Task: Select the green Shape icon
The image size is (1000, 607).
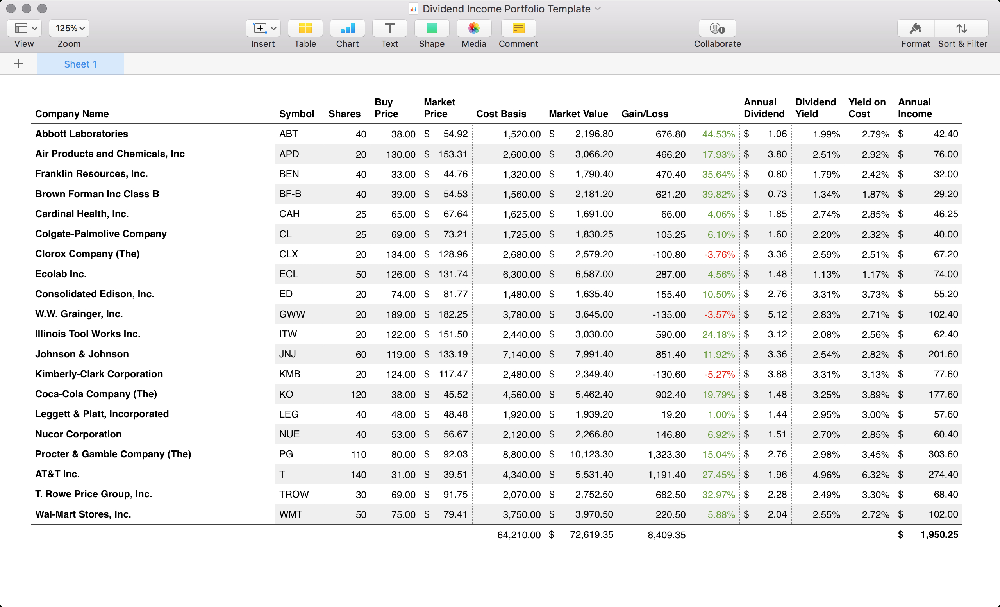Action: (x=431, y=29)
